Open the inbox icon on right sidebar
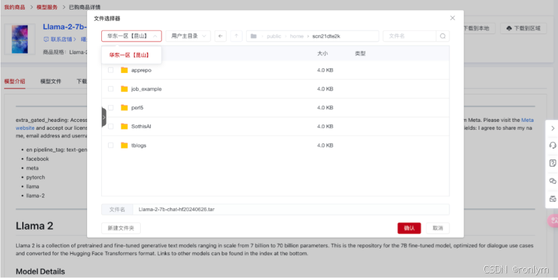This screenshot has width=558, height=280. click(x=553, y=199)
